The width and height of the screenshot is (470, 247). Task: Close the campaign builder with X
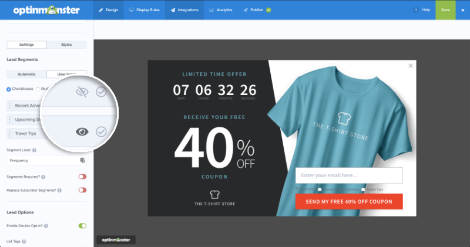[x=463, y=10]
